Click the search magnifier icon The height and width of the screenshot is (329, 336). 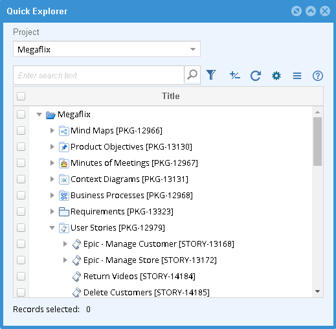click(192, 75)
